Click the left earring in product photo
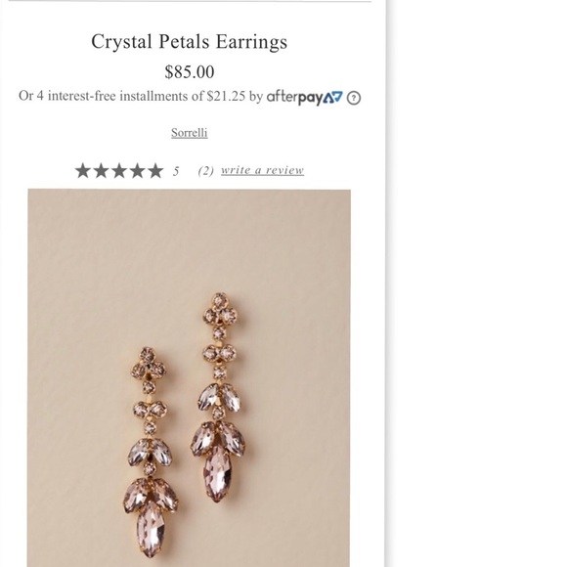This screenshot has width=567, height=567. [151, 452]
